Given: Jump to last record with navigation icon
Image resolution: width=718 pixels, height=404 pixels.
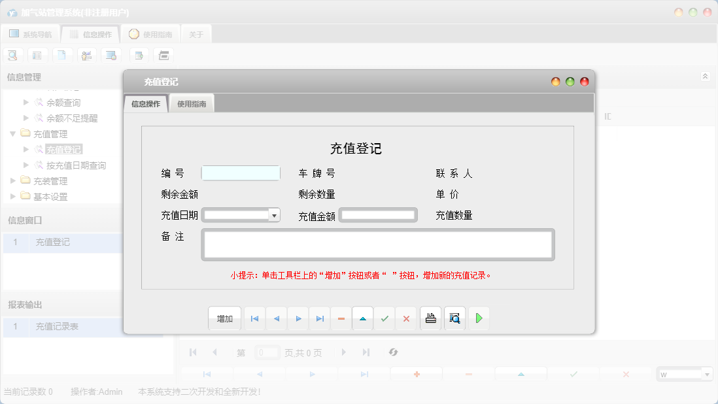Looking at the screenshot, I should point(319,318).
